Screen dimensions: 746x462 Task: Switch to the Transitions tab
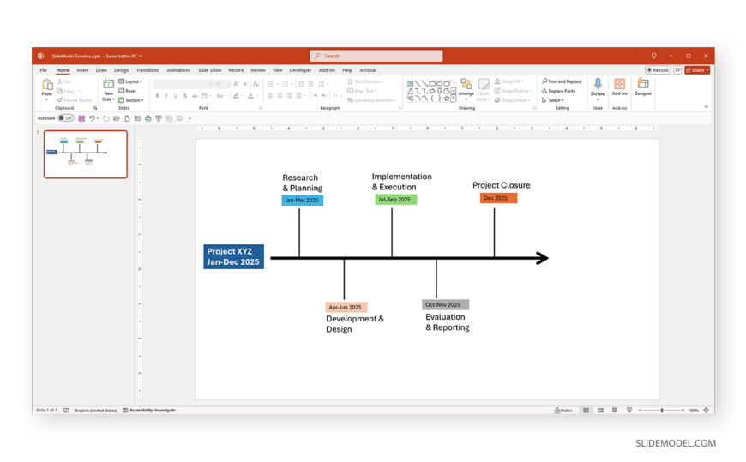[x=147, y=70]
